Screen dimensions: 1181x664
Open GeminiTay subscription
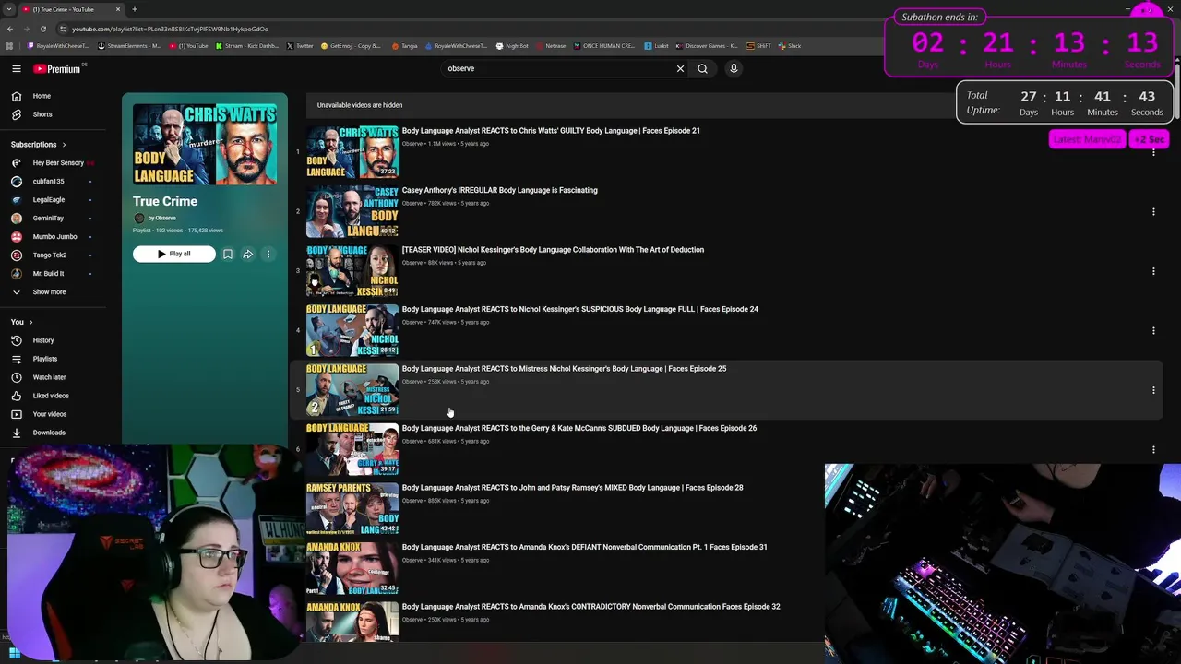[x=46, y=219]
